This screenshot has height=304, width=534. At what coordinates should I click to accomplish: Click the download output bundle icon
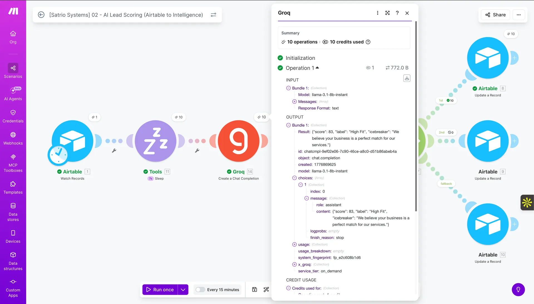(407, 78)
